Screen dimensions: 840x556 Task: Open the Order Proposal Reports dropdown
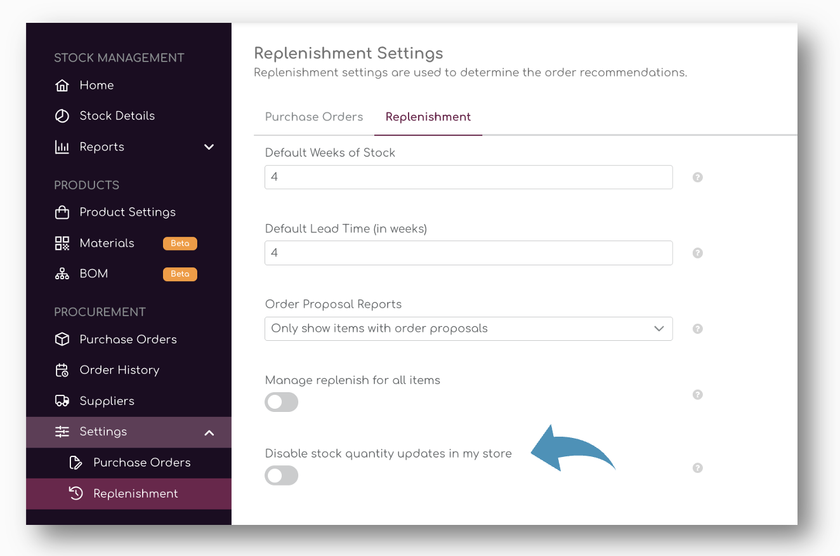468,329
